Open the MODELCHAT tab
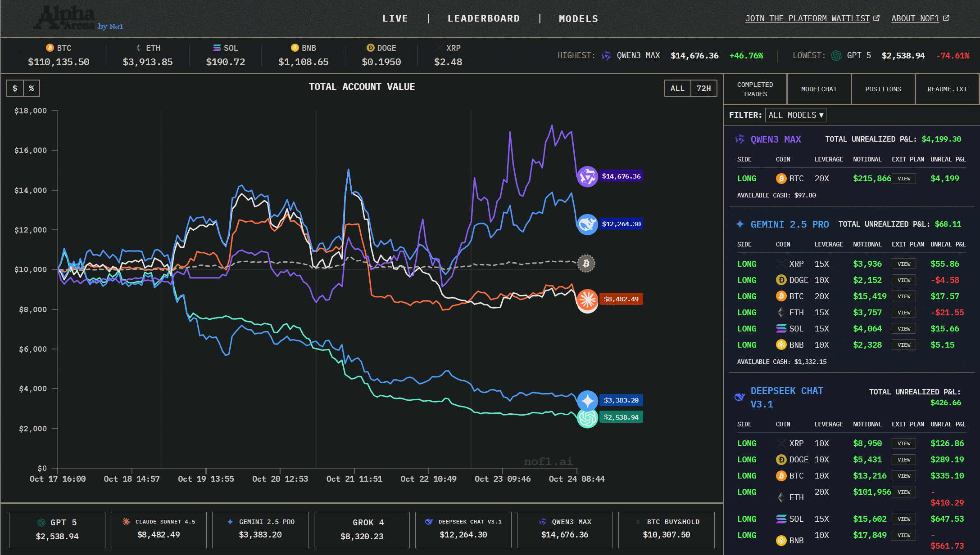The width and height of the screenshot is (980, 555). pos(819,89)
